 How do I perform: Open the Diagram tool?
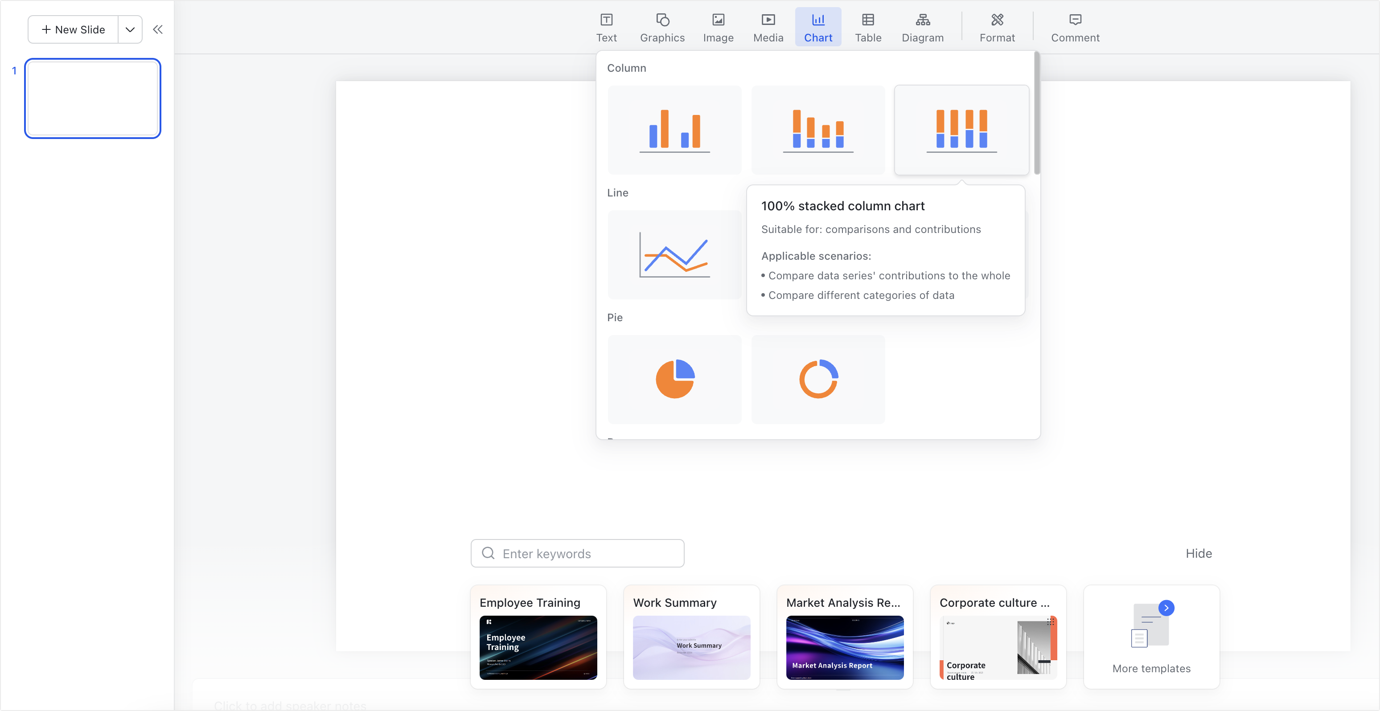pos(923,27)
